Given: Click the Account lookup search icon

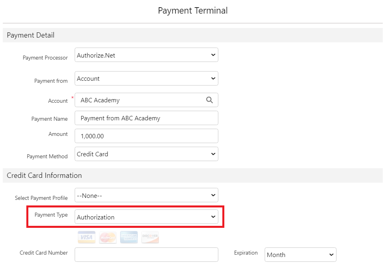Looking at the screenshot, I should (x=210, y=100).
